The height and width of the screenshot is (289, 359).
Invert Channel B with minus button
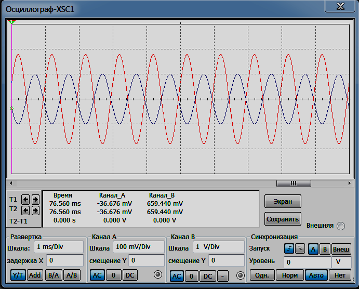[222, 276]
